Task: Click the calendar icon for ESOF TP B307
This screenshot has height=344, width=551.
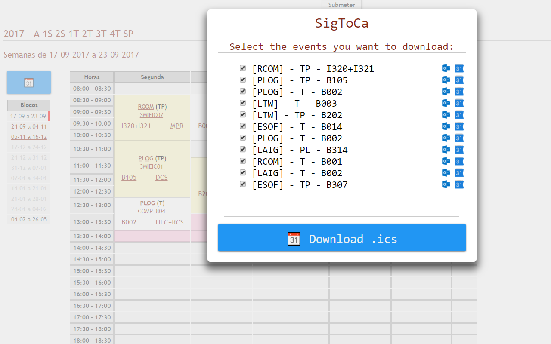Action: click(459, 184)
